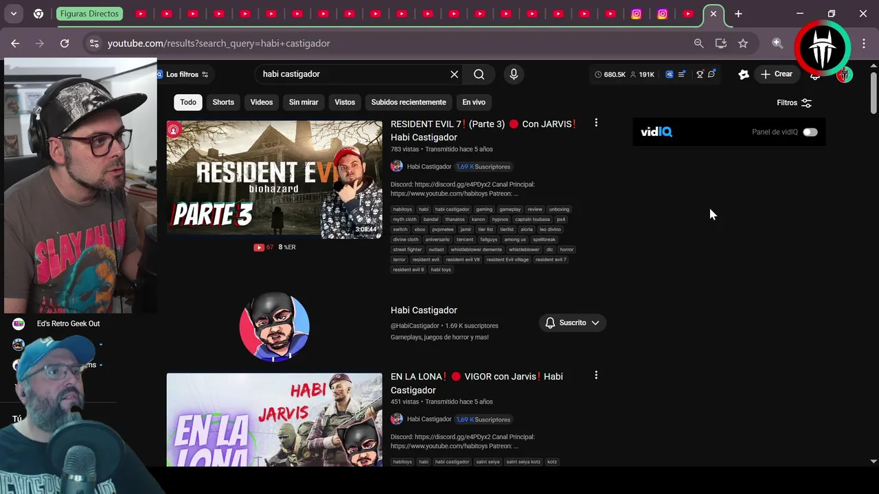Open the RESIDENT EVIL 7 (Parte 3) title link
This screenshot has width=879, height=494.
coord(483,130)
